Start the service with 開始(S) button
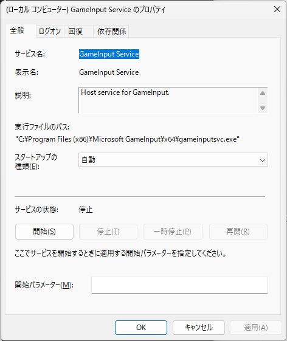The width and height of the screenshot is (287, 341). point(44,232)
